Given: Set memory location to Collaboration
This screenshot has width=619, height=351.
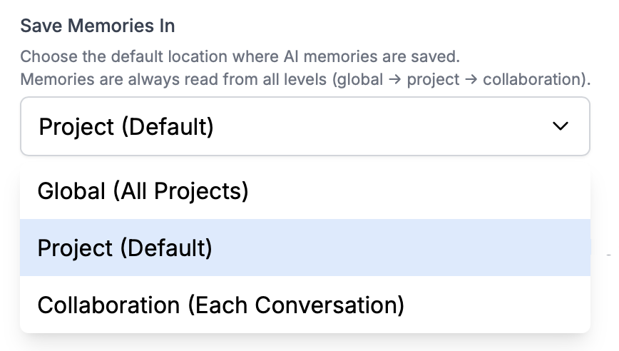Looking at the screenshot, I should pos(220,305).
